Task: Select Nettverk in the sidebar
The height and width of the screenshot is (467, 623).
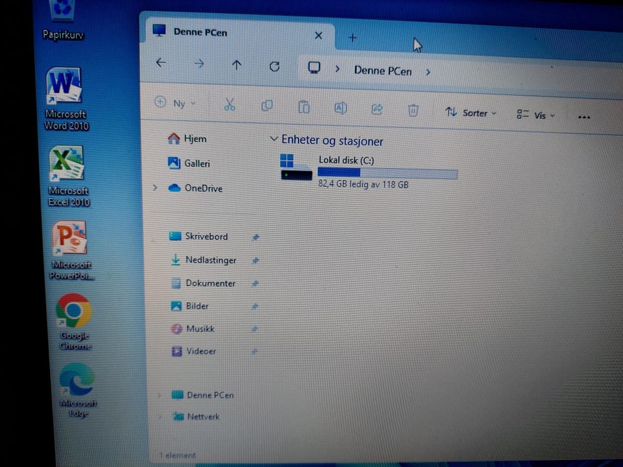Action: point(196,416)
